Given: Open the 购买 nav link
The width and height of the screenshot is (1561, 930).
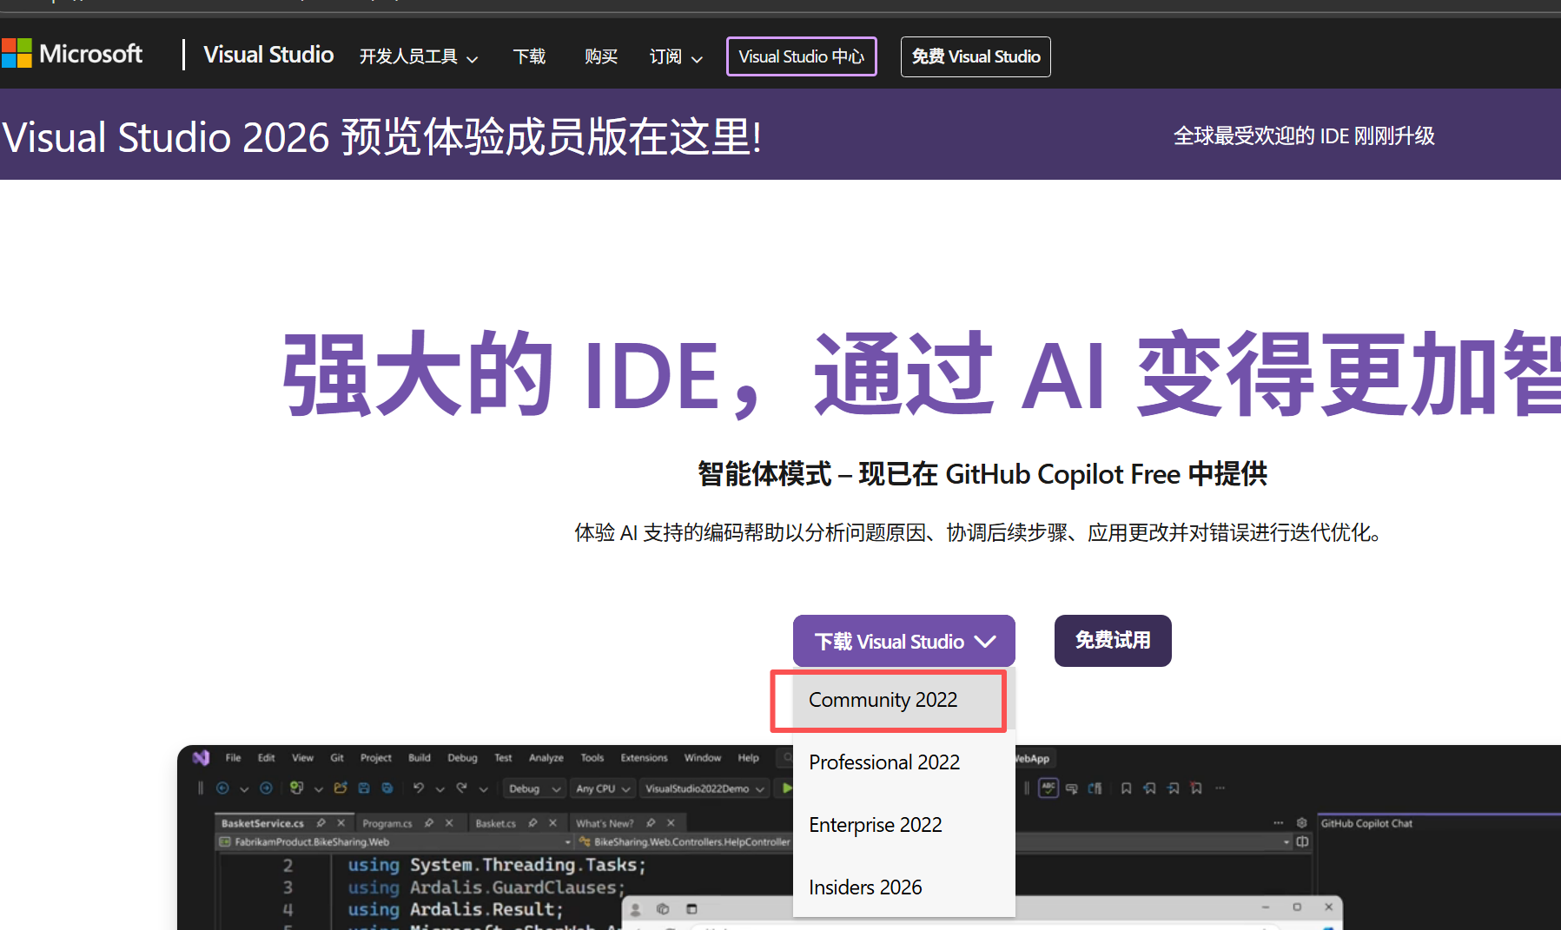Looking at the screenshot, I should 601,57.
